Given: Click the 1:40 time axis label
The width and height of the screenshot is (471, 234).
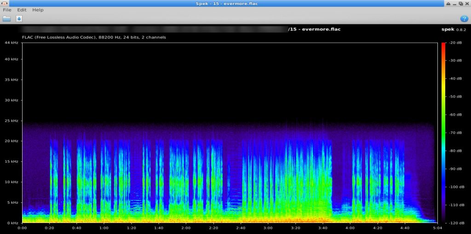Looking at the screenshot, I should pyautogui.click(x=159, y=228).
